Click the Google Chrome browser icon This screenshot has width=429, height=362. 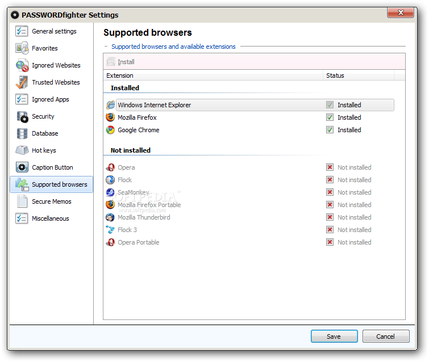(110, 130)
